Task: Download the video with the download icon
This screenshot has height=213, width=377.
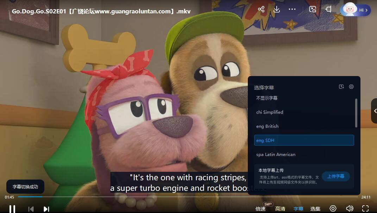Action: coord(277,10)
